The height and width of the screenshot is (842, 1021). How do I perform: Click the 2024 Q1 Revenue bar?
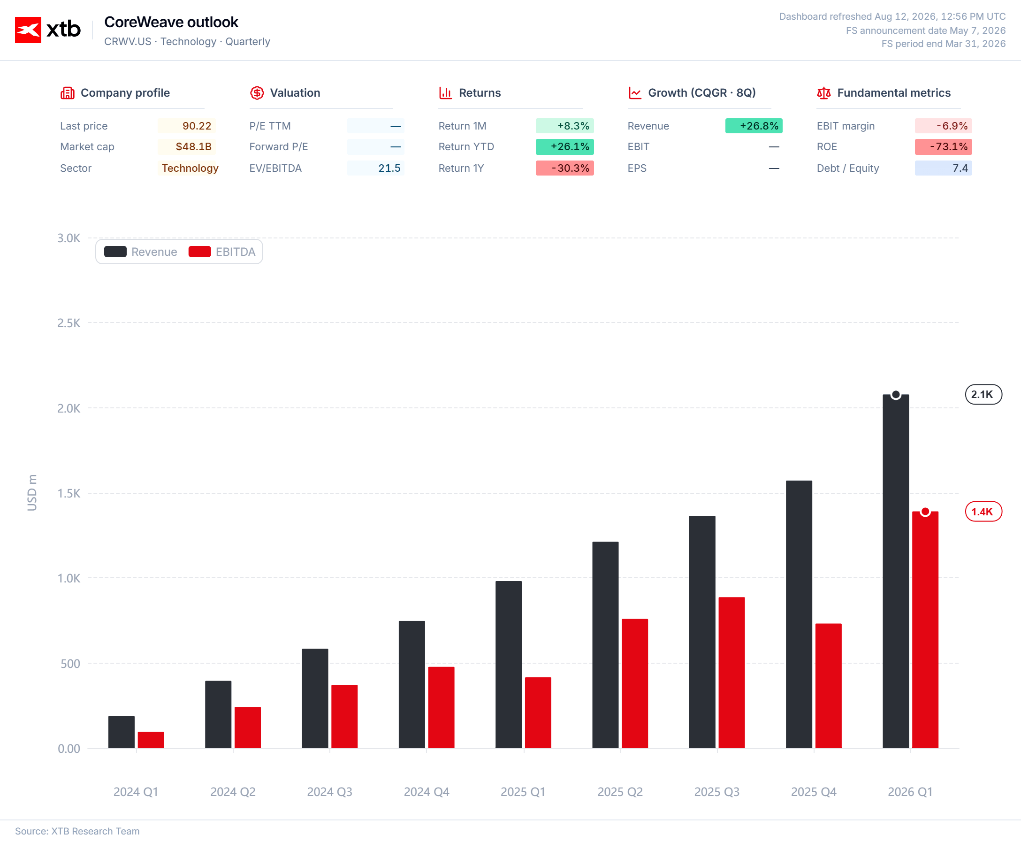point(122,732)
